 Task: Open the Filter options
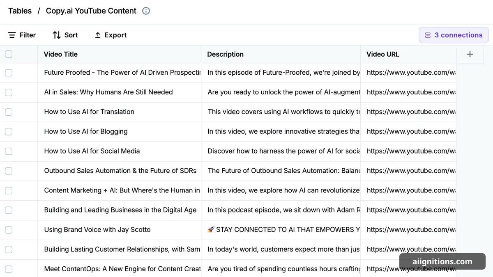pos(22,35)
